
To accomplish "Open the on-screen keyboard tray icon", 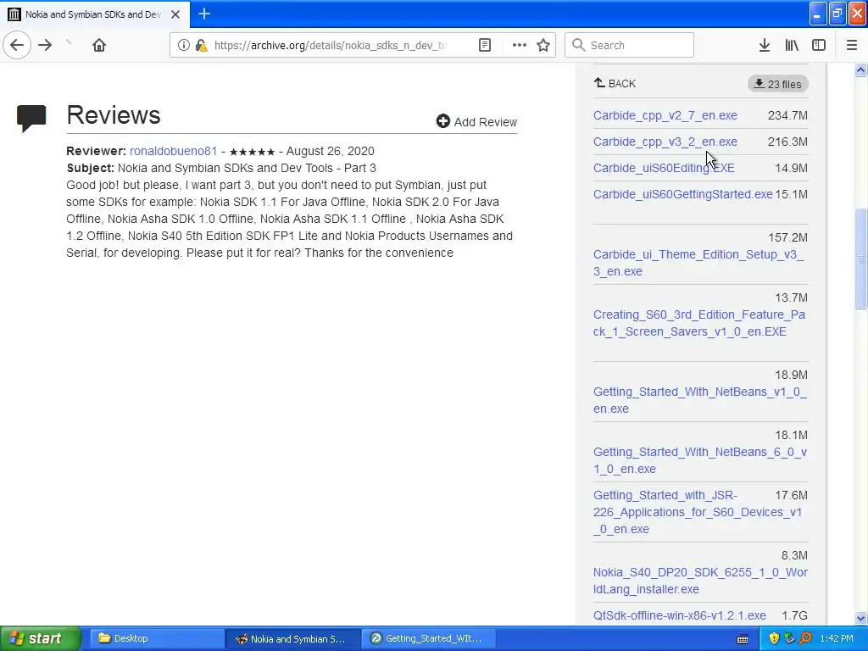I will [743, 639].
